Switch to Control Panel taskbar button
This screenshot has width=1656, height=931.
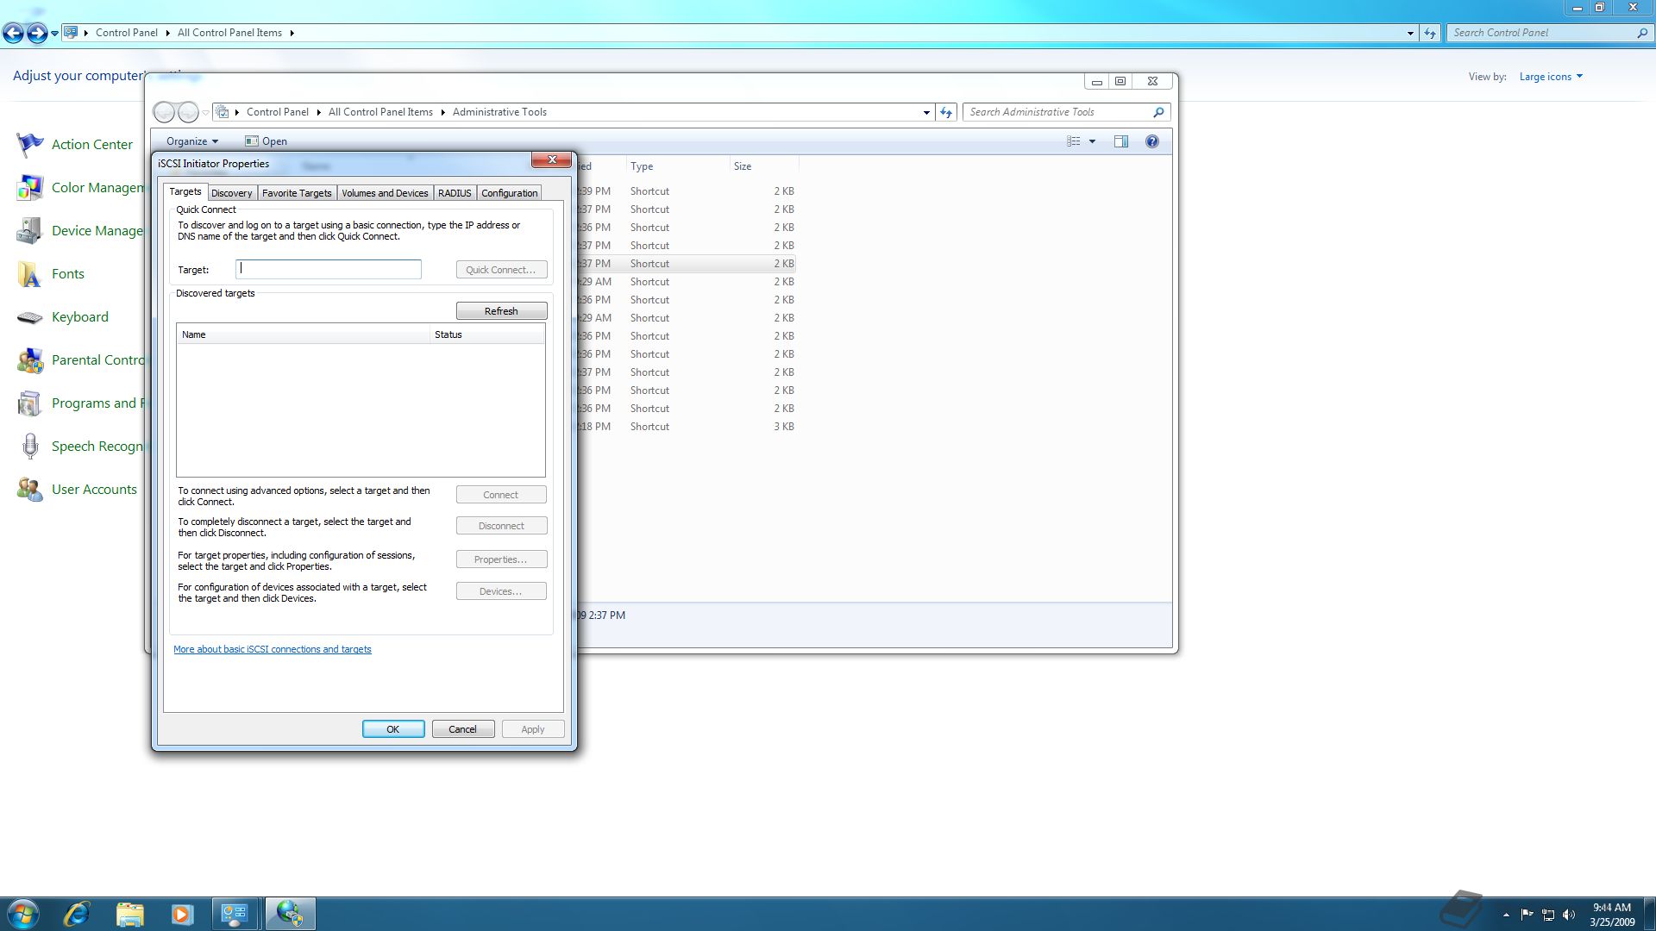[235, 914]
